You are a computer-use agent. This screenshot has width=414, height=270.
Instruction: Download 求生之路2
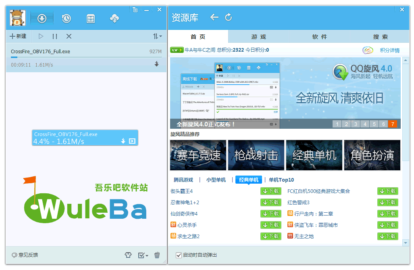pyautogui.click(x=270, y=236)
